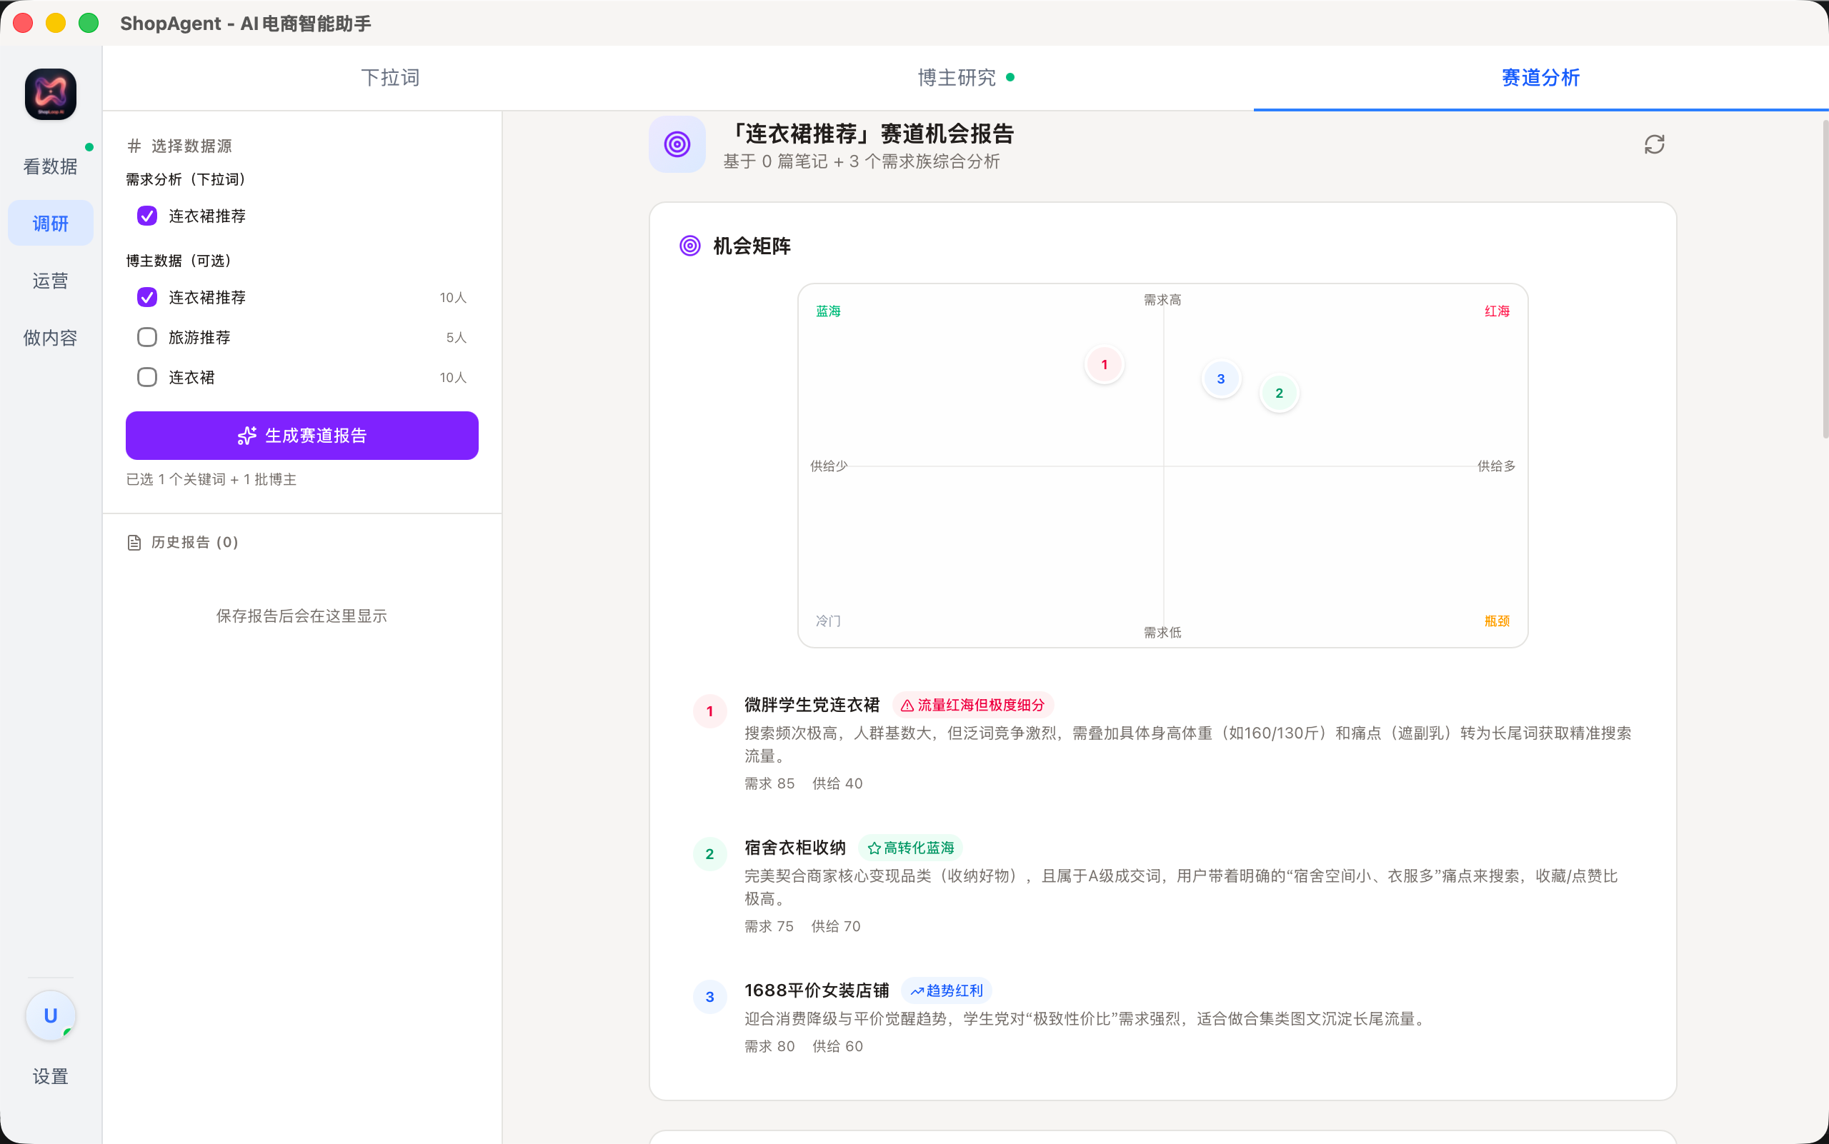The image size is (1829, 1144).
Task: Click the 生成赛道报告 button
Action: pos(301,435)
